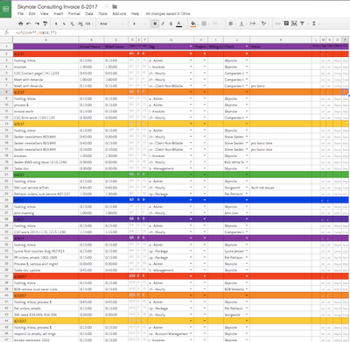Select the 'SW cust service w/Tom' cell

pyautogui.click(x=45, y=188)
